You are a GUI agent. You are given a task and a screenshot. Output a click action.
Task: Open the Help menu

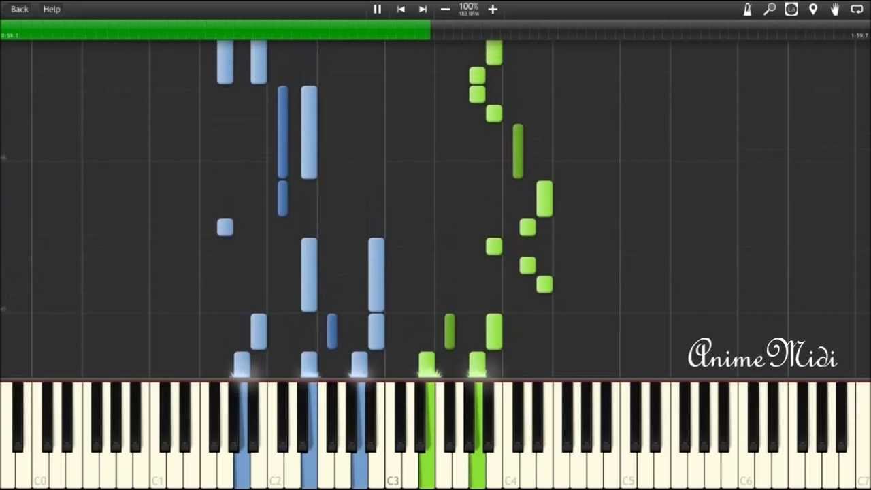click(x=52, y=9)
